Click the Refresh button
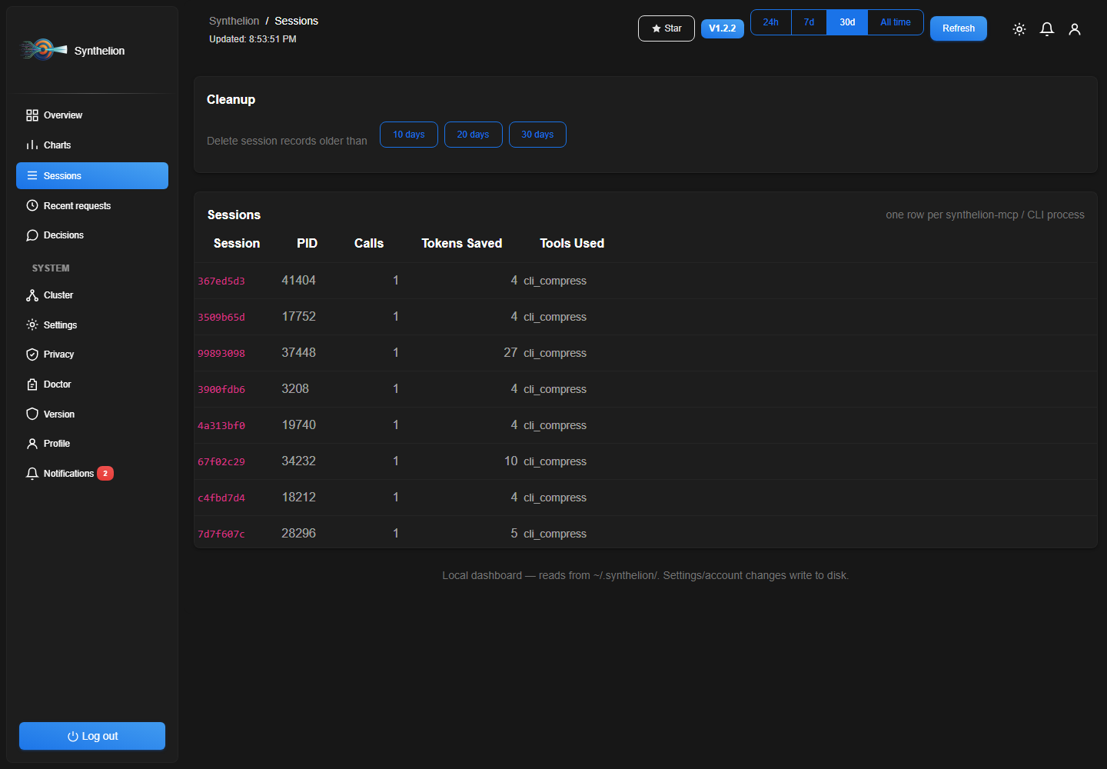1107x769 pixels. (959, 28)
